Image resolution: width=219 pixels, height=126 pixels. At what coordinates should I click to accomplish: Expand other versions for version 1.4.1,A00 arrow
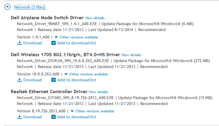[x=56, y=37]
